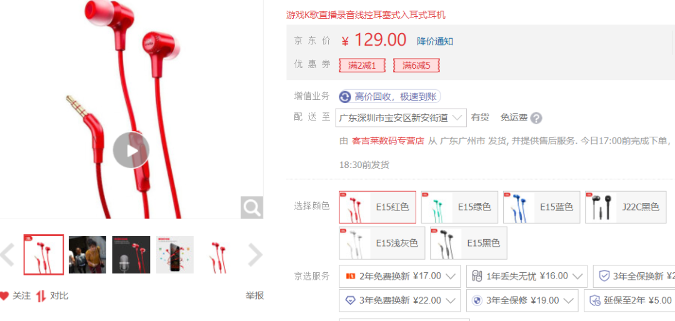This screenshot has height=321, width=675.
Task: Choose the J22C黑色 color option
Action: pyautogui.click(x=626, y=207)
